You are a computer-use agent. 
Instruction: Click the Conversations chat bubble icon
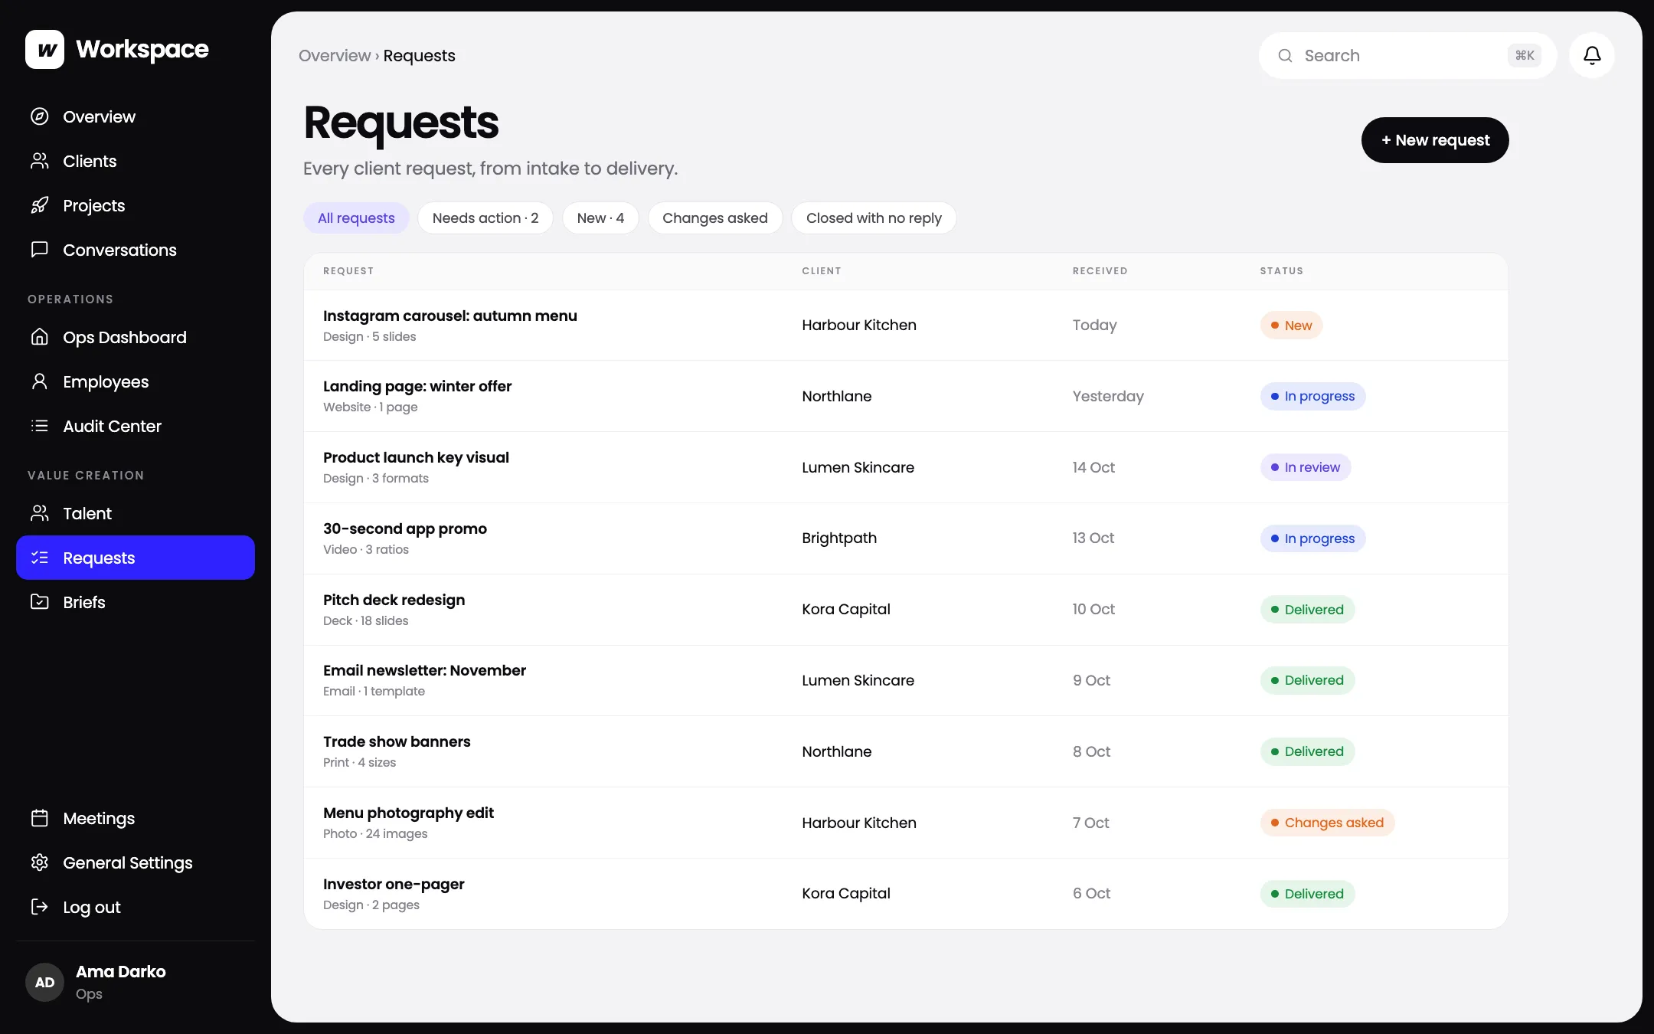pyautogui.click(x=40, y=250)
